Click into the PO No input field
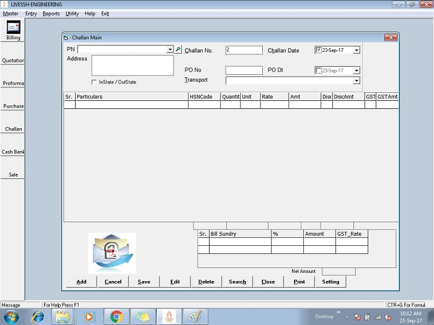The image size is (434, 325). (244, 71)
